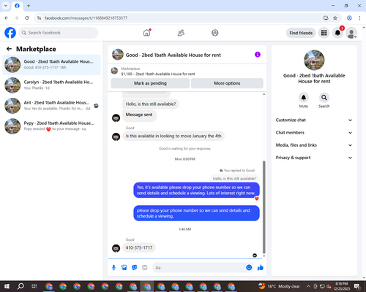This screenshot has width=366, height=292.
Task: Click Find friends button
Action: click(x=301, y=33)
